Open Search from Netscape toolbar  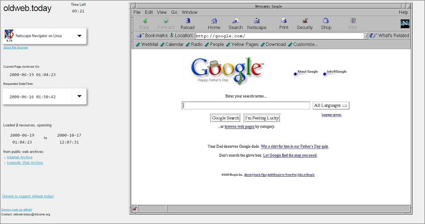(x=235, y=23)
